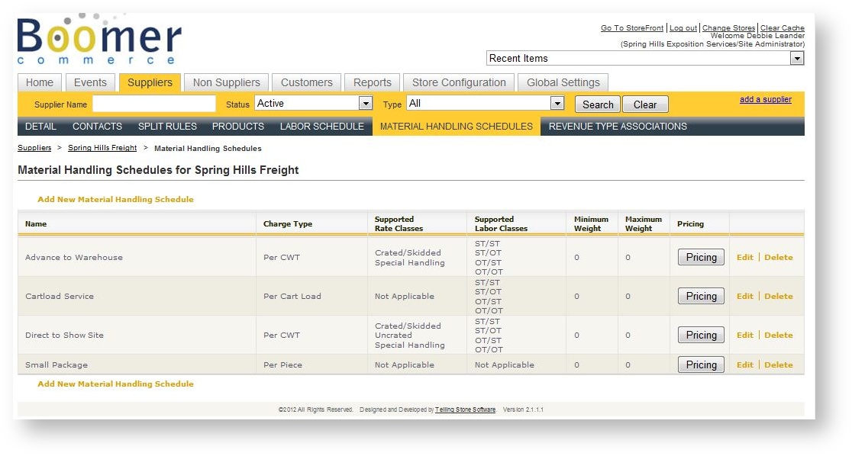The width and height of the screenshot is (852, 456).
Task: Open the Spring Hills Freight breadcrumb link
Action: pyautogui.click(x=102, y=148)
